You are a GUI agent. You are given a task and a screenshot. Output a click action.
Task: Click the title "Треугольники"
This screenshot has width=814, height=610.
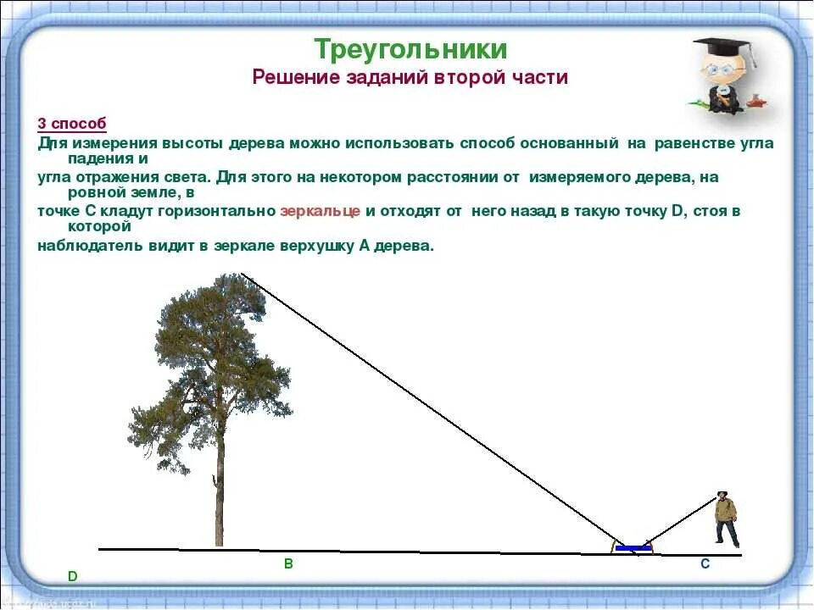click(x=410, y=50)
